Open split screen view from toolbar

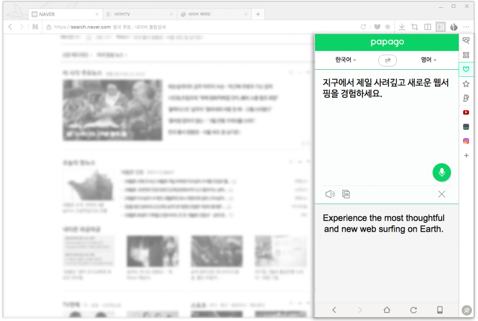[x=428, y=27]
